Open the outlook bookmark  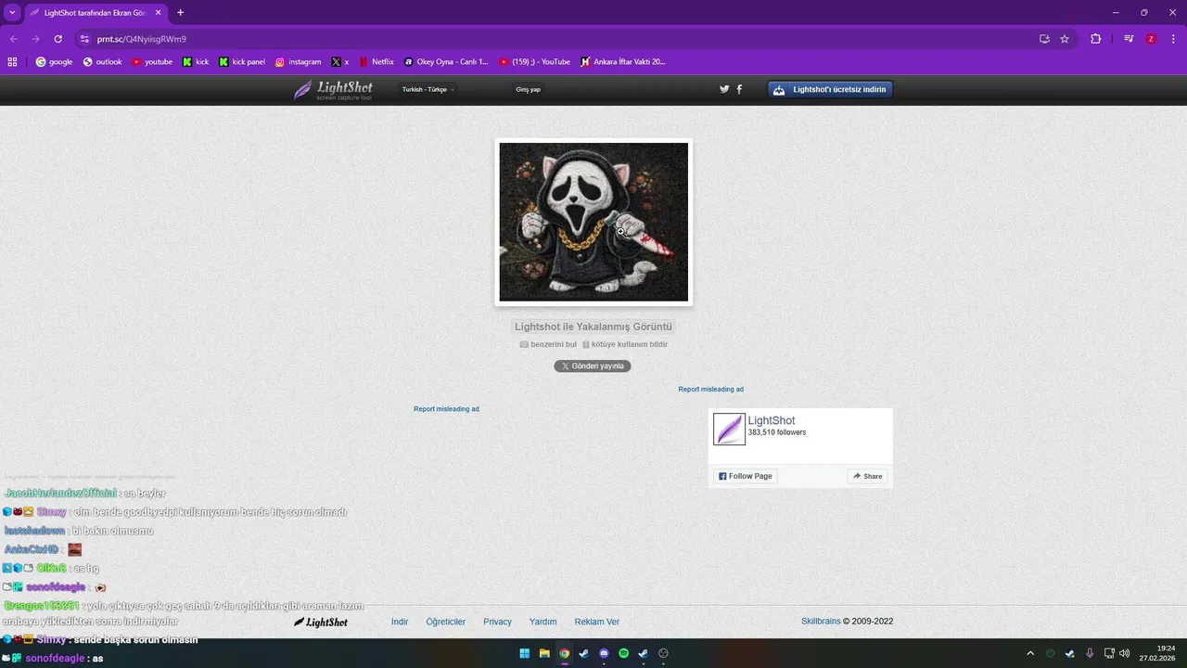tap(102, 62)
